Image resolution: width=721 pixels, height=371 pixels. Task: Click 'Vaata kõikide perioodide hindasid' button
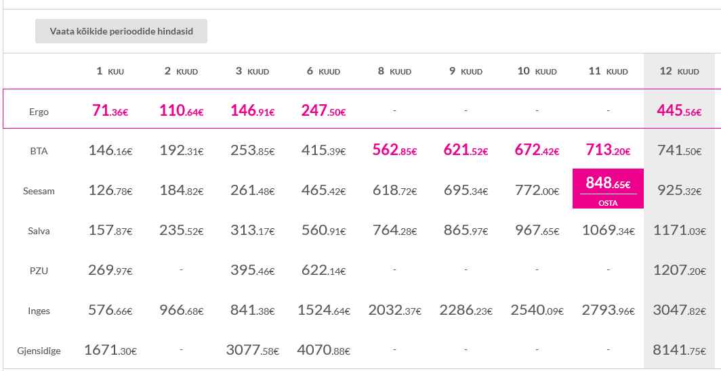click(x=121, y=31)
